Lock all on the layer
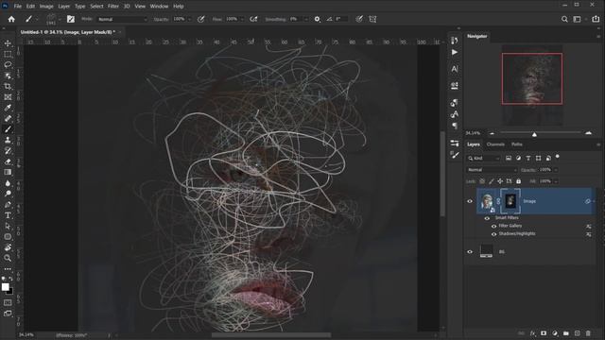The image size is (605, 340). tap(518, 181)
